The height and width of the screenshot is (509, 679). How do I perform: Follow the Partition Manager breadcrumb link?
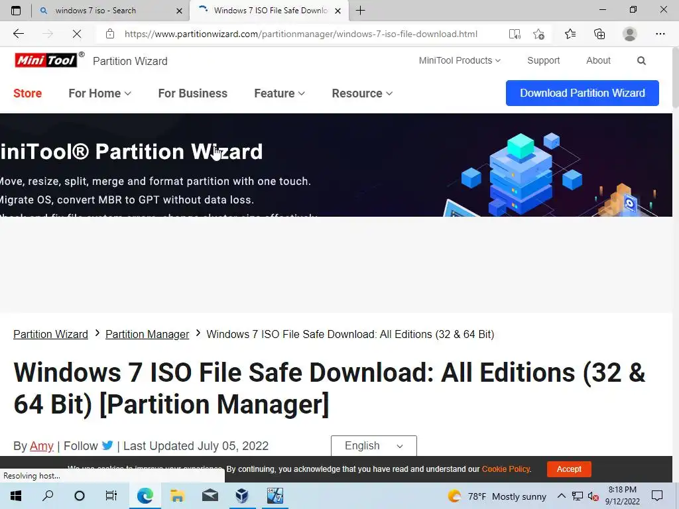(x=147, y=334)
